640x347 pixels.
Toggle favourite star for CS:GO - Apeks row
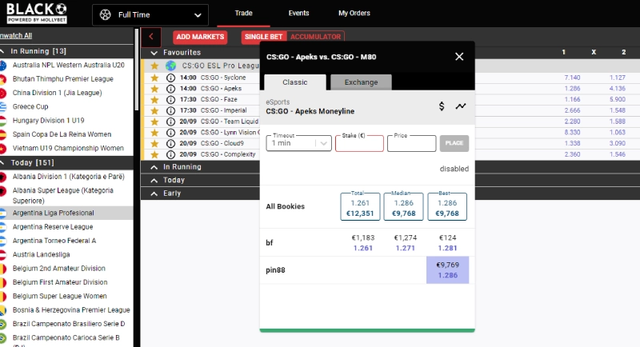(154, 89)
